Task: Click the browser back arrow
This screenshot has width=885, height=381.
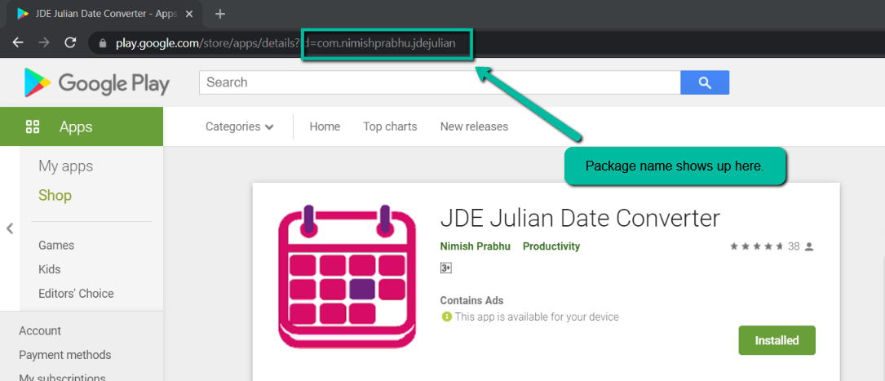Action: [18, 43]
